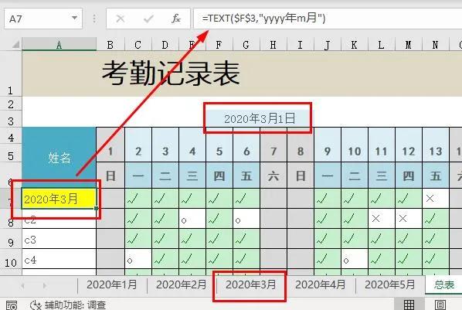Switch to the 2020年5月 sheet tab
This screenshot has height=310, width=462.
[390, 285]
